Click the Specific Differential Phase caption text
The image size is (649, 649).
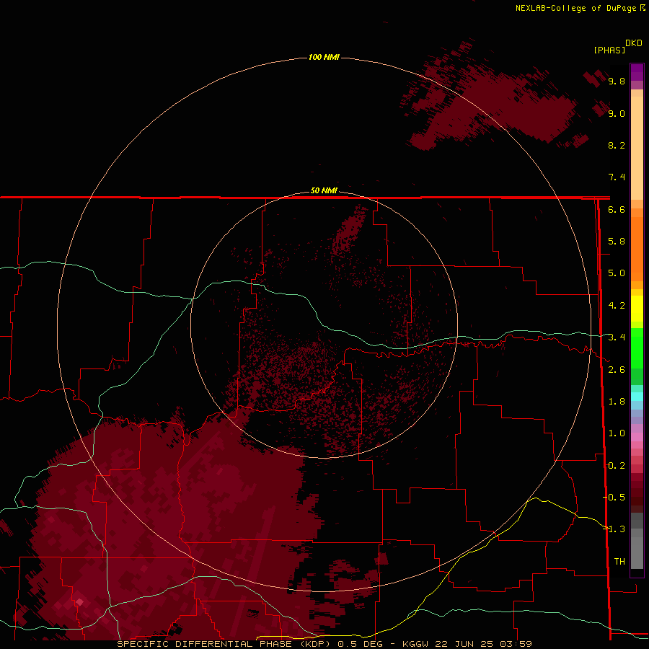(324, 644)
